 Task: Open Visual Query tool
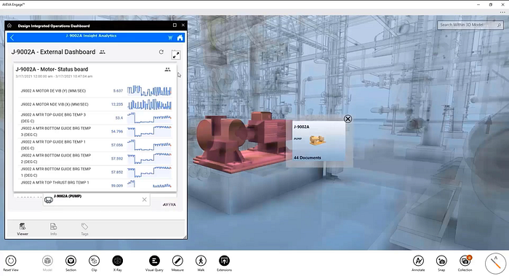click(x=154, y=261)
